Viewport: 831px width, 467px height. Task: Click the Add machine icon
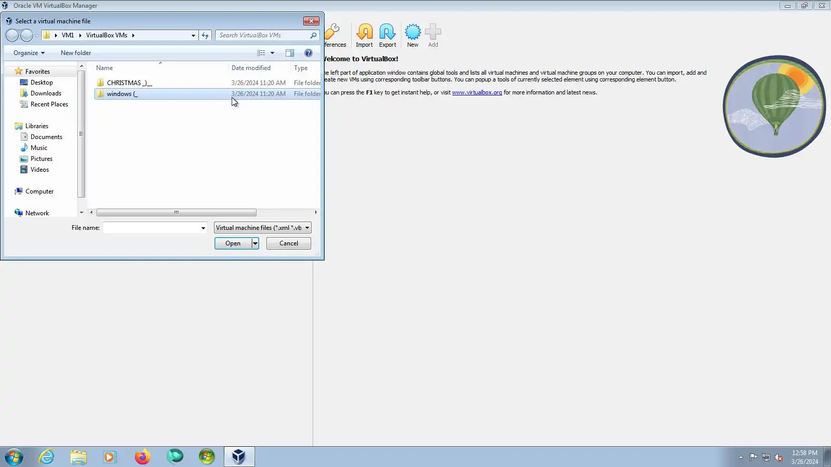pos(433,35)
